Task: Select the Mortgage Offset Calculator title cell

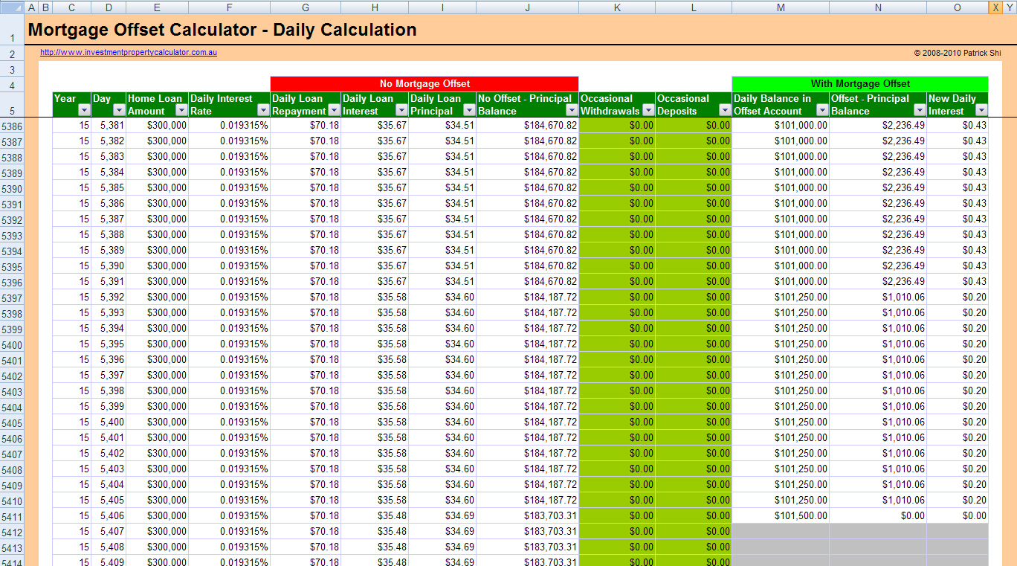Action: point(222,30)
